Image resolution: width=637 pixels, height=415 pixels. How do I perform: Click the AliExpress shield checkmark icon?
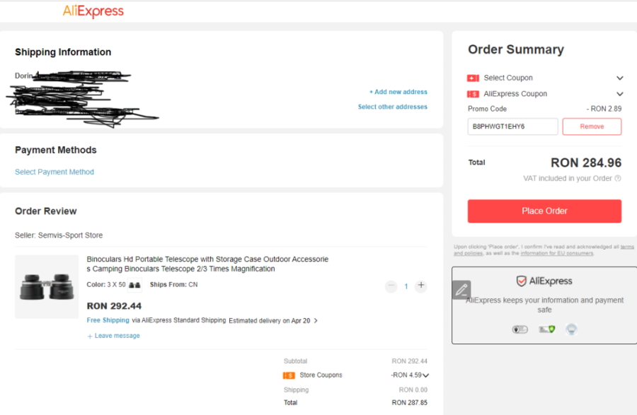[521, 281]
